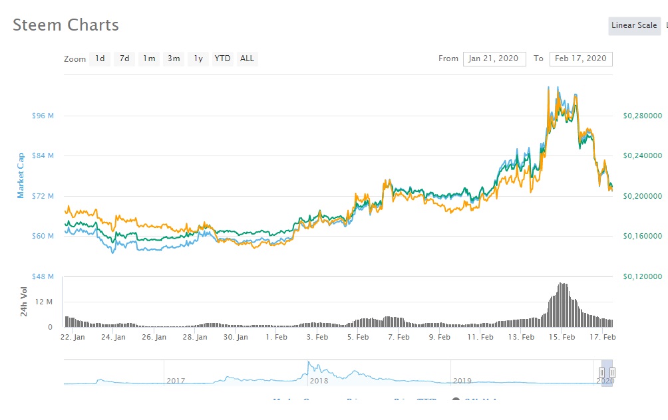The width and height of the screenshot is (668, 420).
Task: Click the 1. Feb date label
Action: tap(277, 337)
